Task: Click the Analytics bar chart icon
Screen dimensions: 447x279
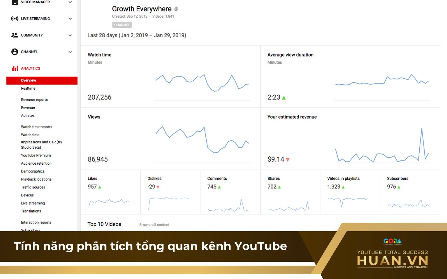Action: click(15, 68)
